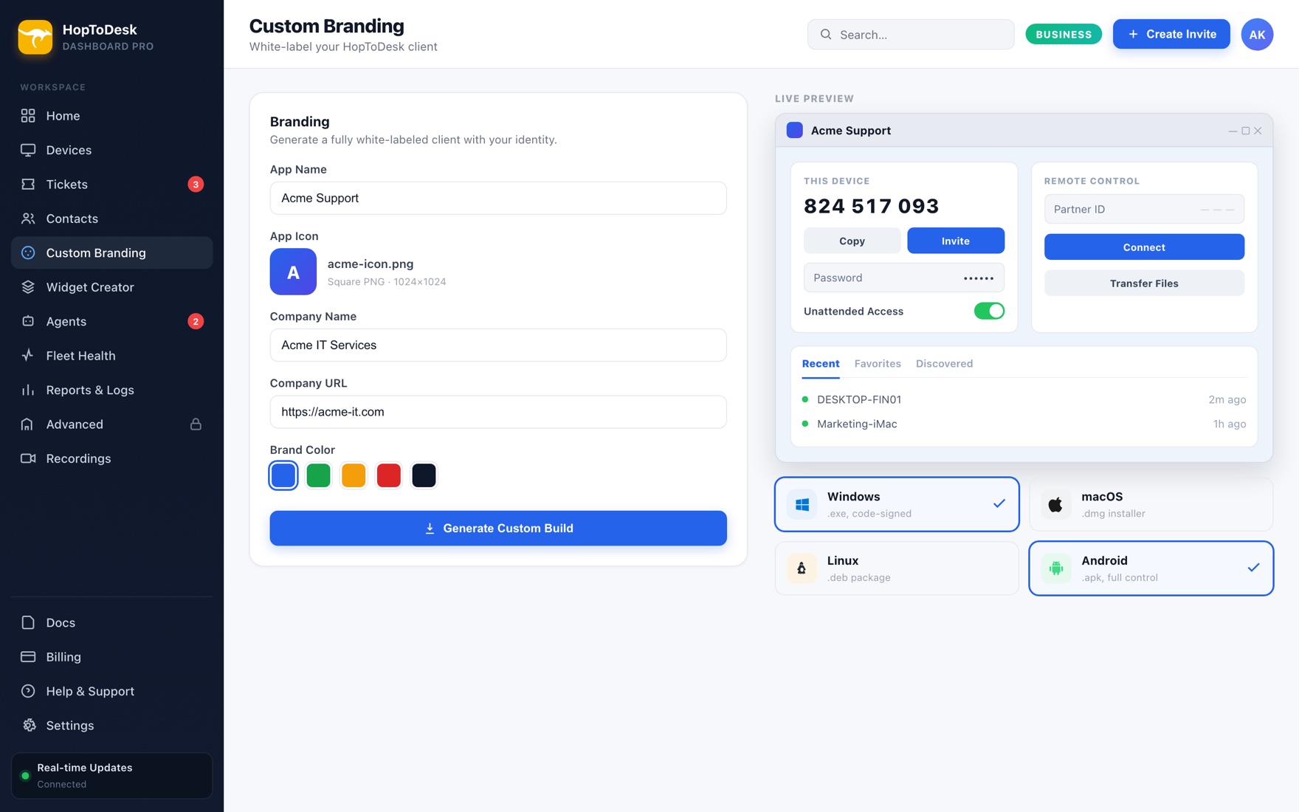Choose the green brand color swatch
Viewport: 1299px width, 812px height.
coord(319,475)
